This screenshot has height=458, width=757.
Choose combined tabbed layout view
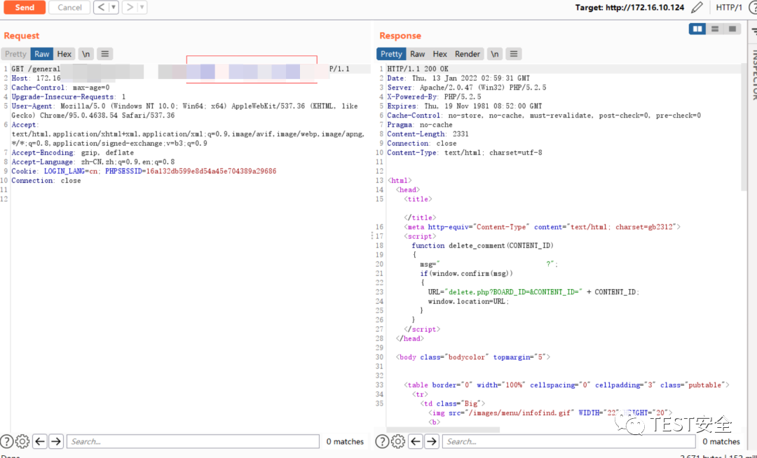[732, 29]
